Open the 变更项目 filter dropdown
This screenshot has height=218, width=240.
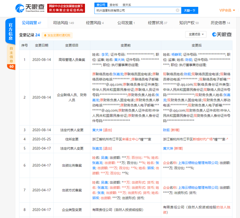pos(195,35)
